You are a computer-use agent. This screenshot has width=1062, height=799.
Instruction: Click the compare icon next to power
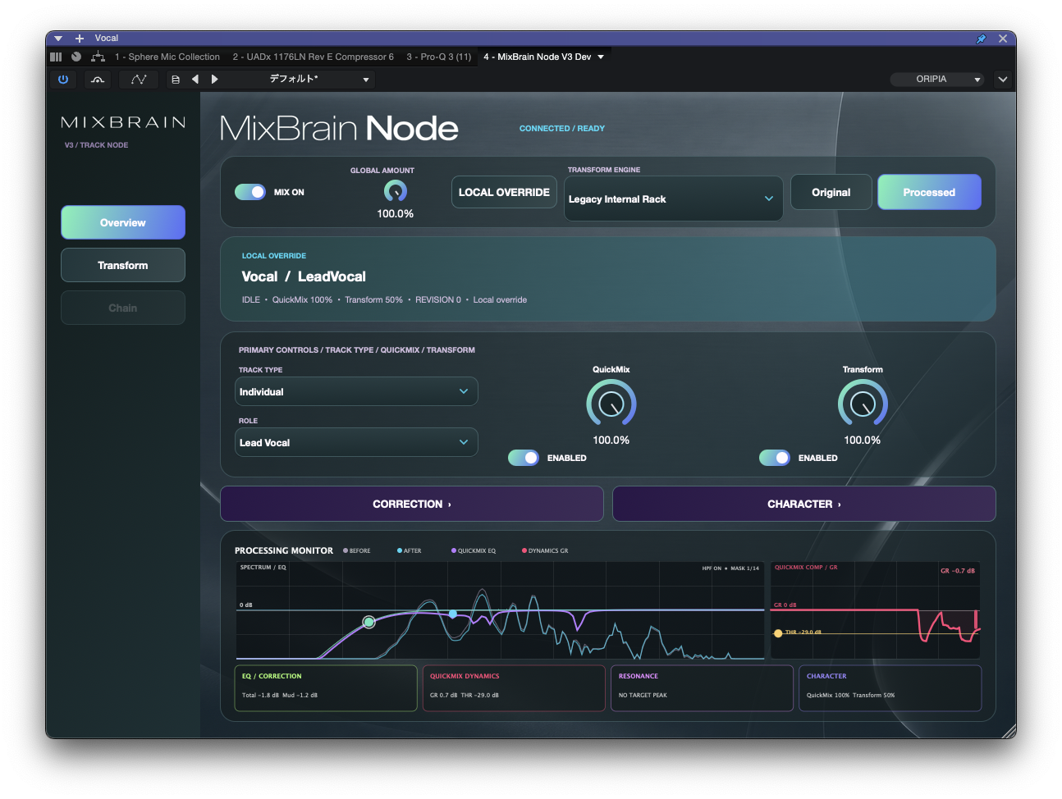[x=98, y=80]
